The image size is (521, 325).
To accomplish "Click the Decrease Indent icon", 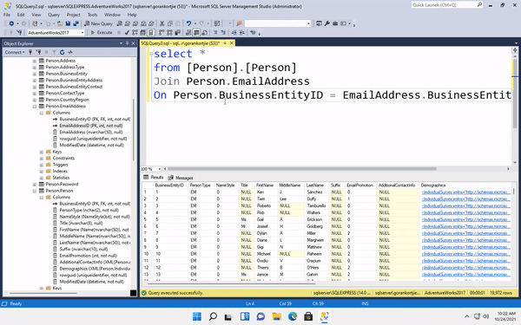I will (234, 33).
